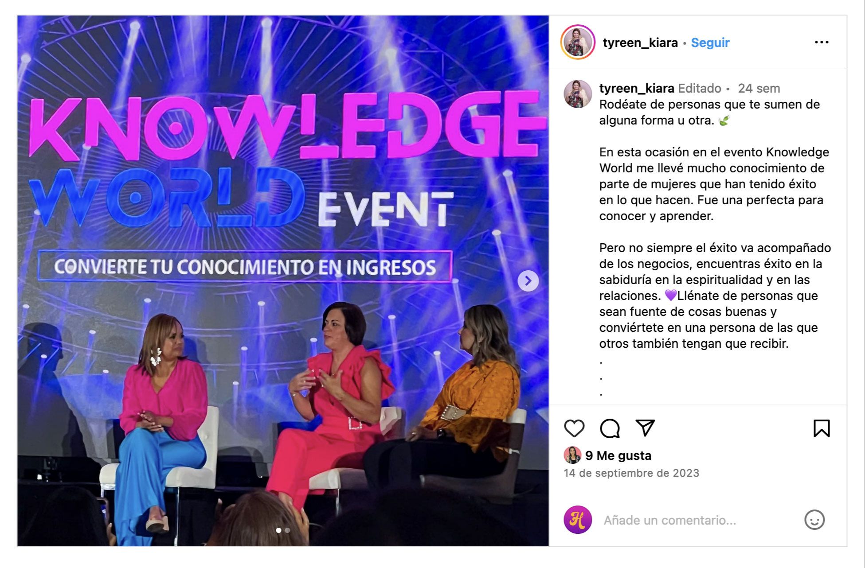View the 9 Me gusta likes list
865x568 pixels.
click(618, 455)
